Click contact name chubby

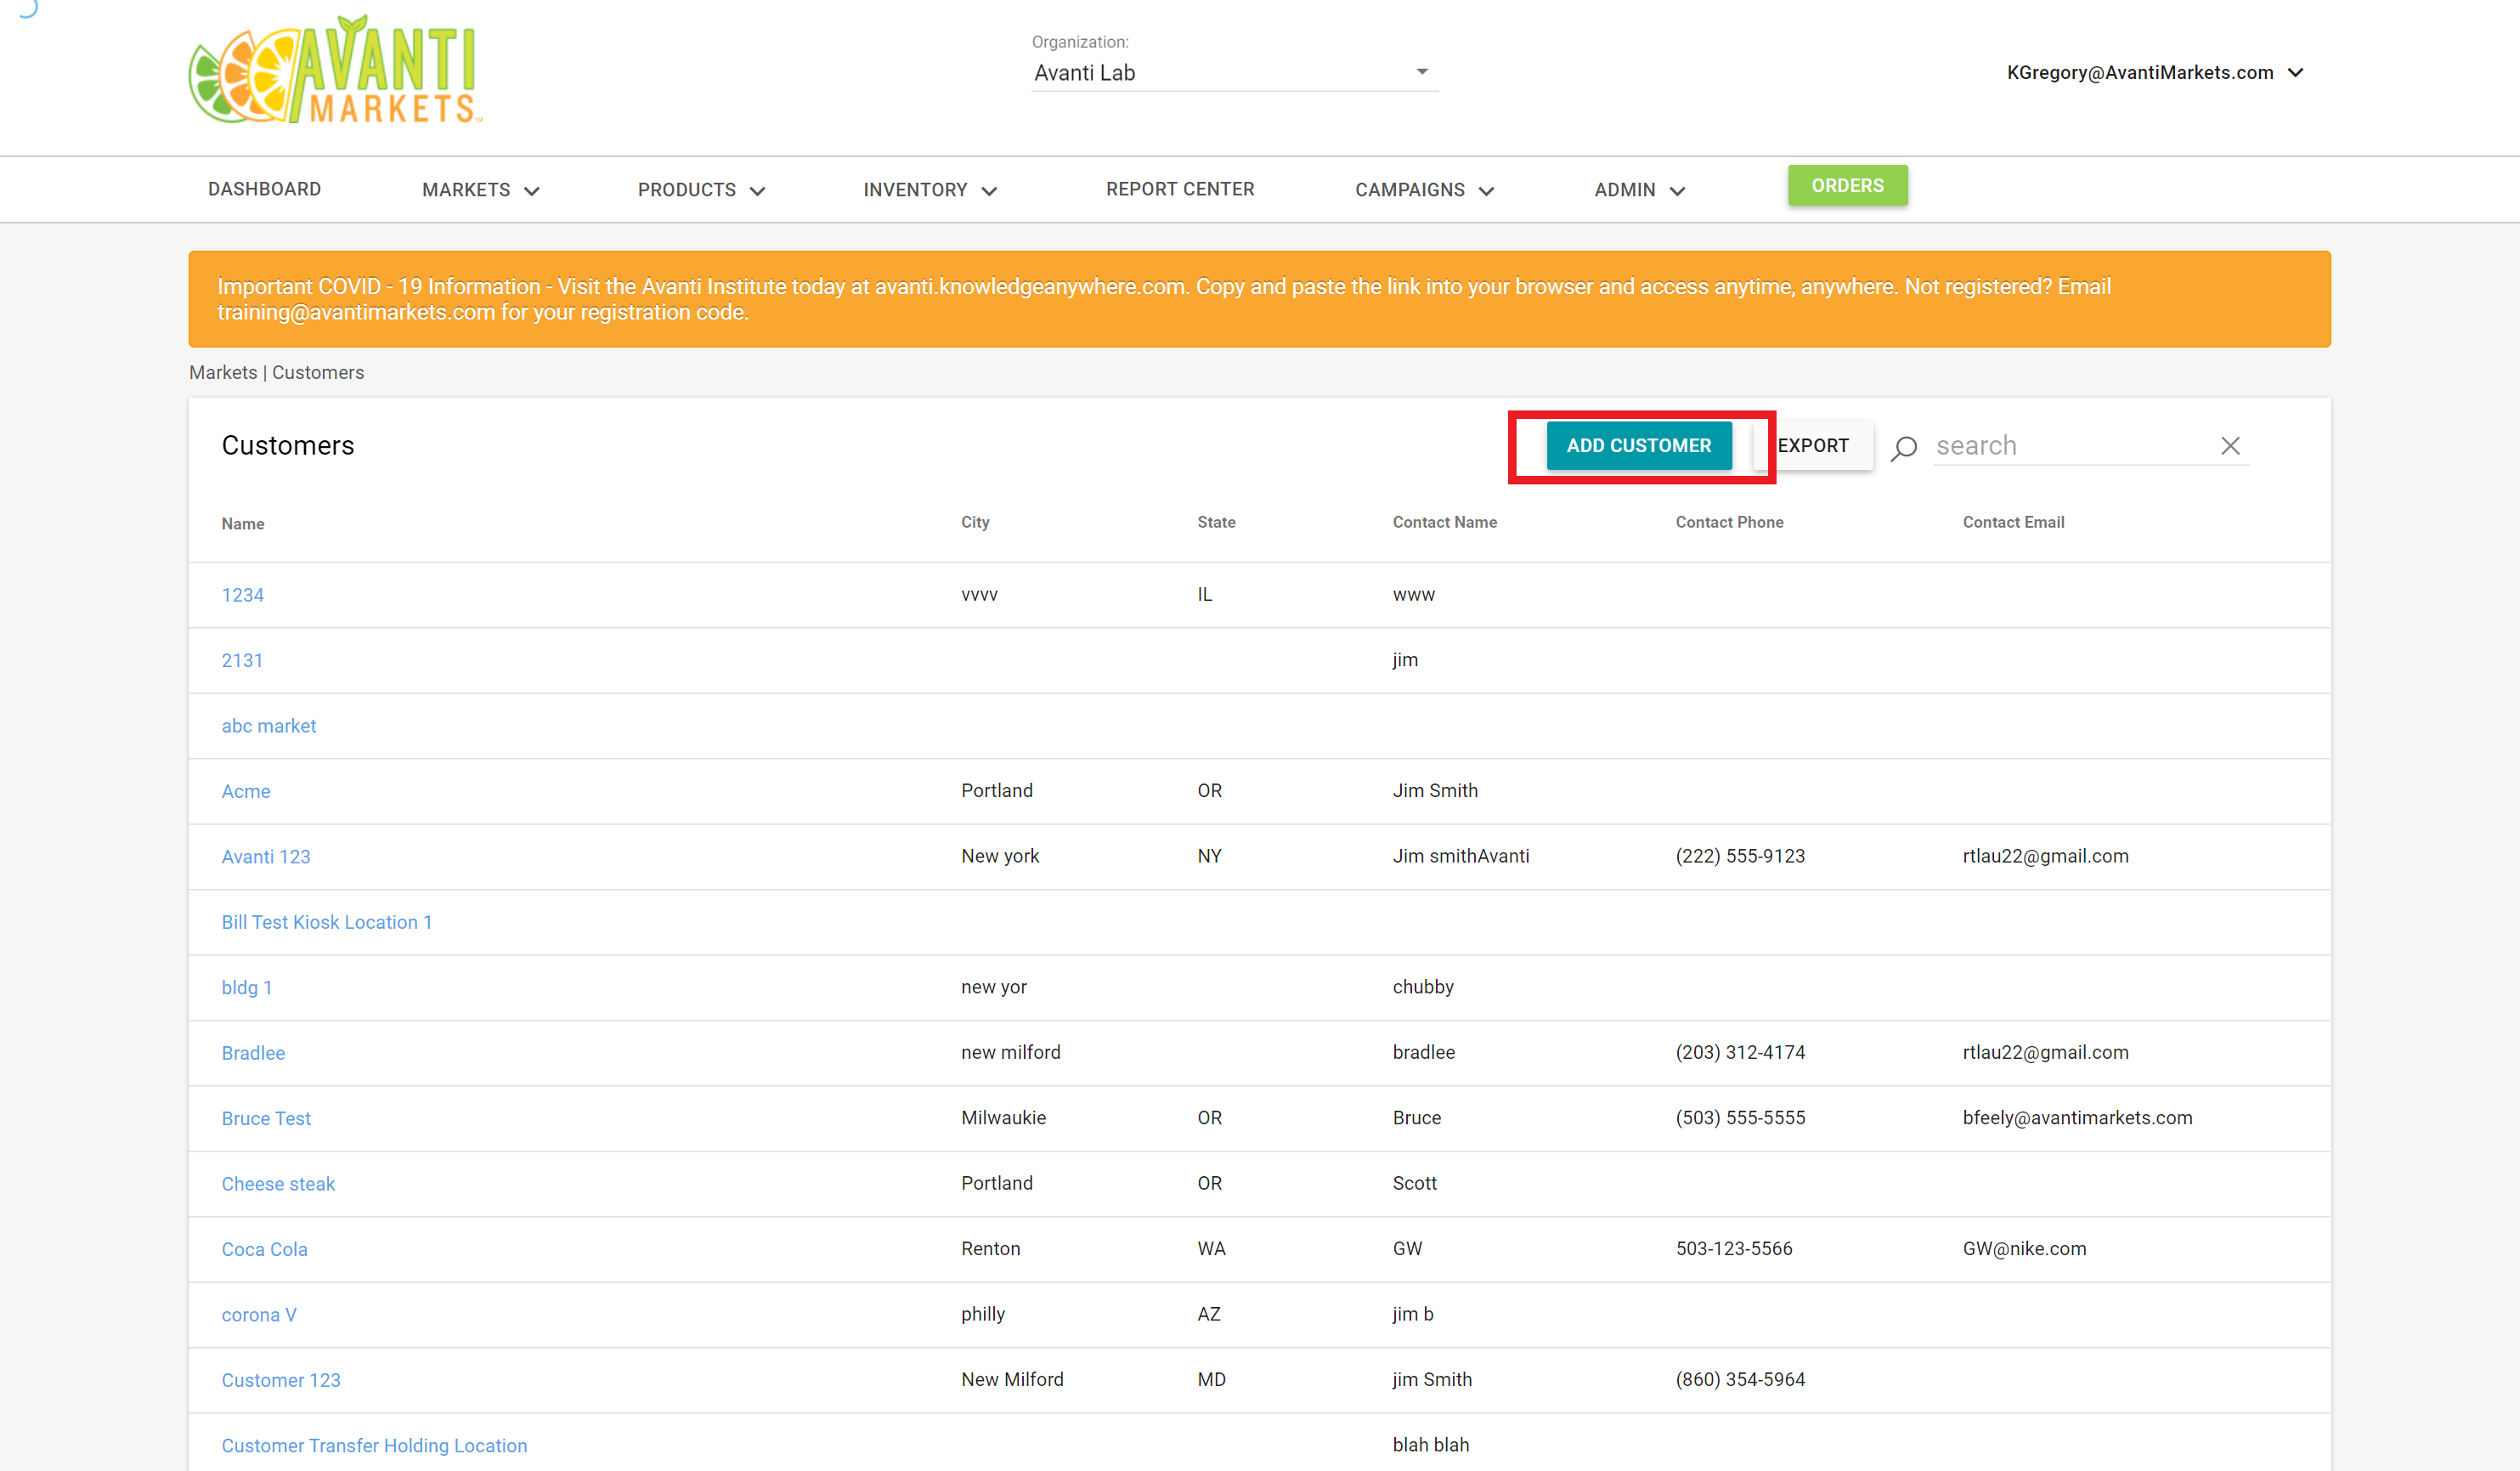click(x=1423, y=987)
